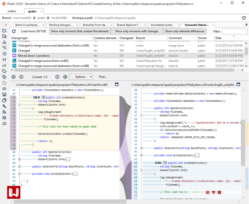249x204 pixels.
Task: Open the RSS feed icon in sidebar
Action: coord(4,112)
